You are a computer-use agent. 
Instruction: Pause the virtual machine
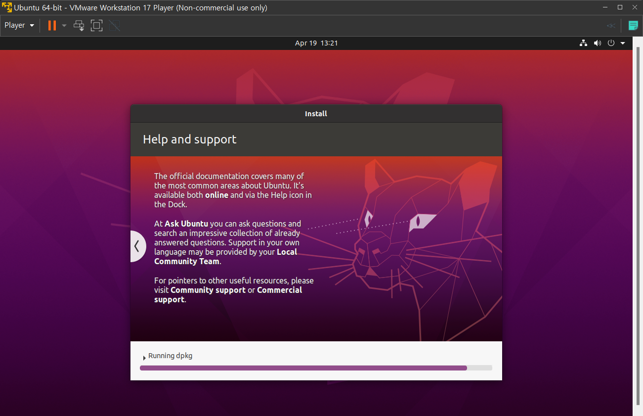52,25
